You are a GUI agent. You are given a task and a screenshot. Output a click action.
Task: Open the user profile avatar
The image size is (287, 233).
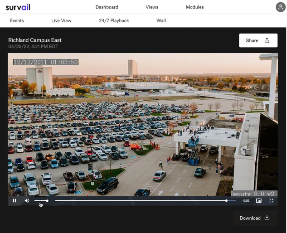[x=281, y=7]
